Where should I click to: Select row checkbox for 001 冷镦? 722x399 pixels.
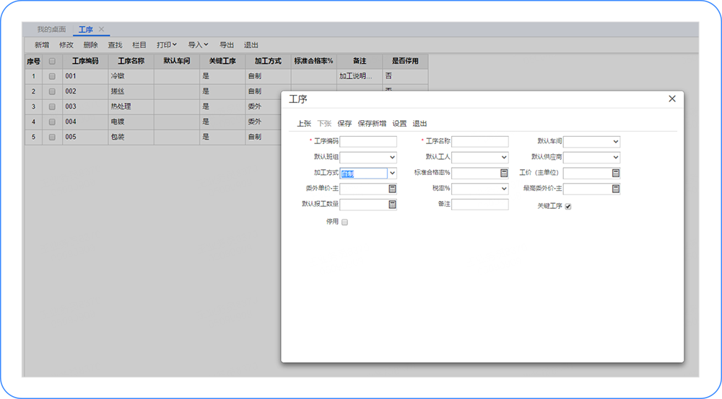pos(52,76)
